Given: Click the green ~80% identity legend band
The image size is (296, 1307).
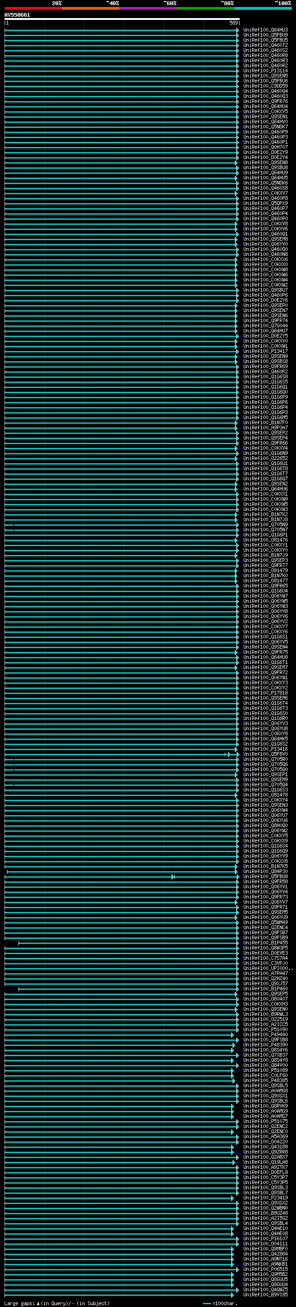Looking at the screenshot, I should [205, 8].
